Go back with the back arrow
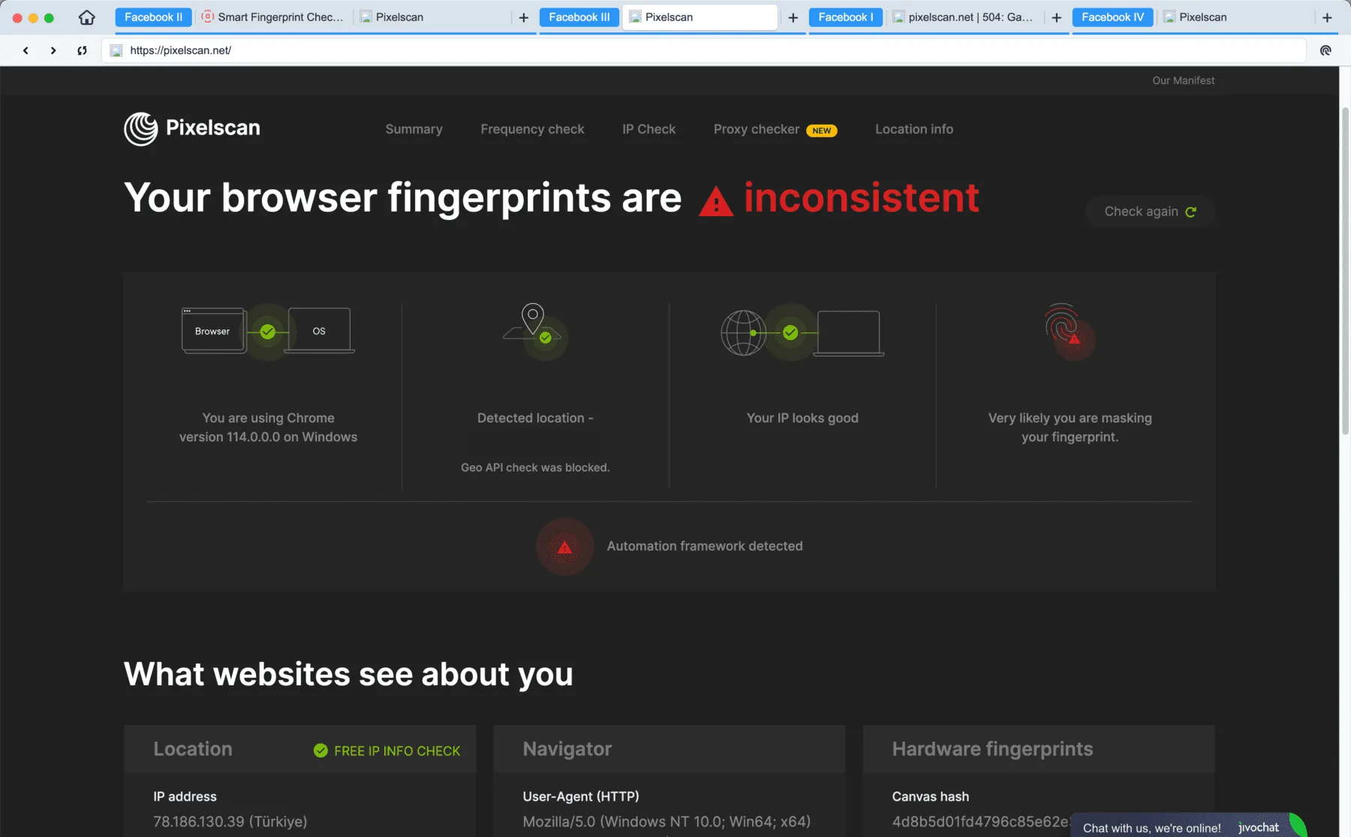The width and height of the screenshot is (1351, 837). [x=26, y=50]
